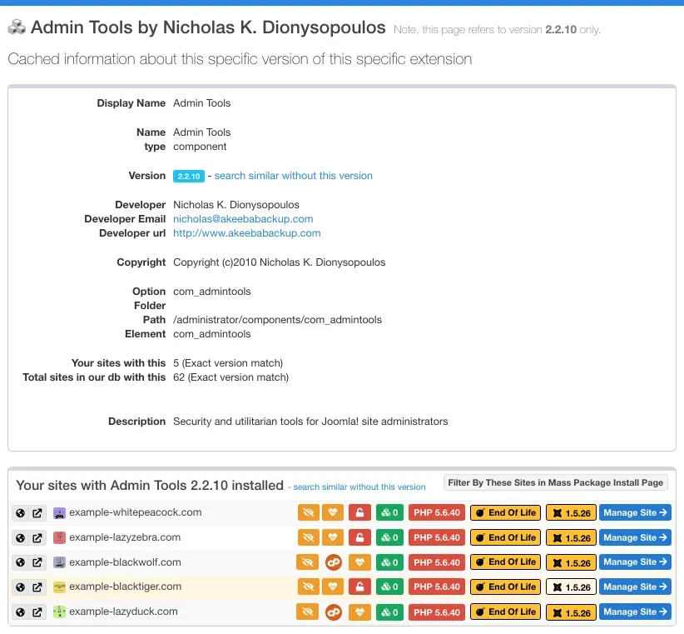
Task: Click the globe icon on the example-lazyduck.com row
Action: pos(18,612)
